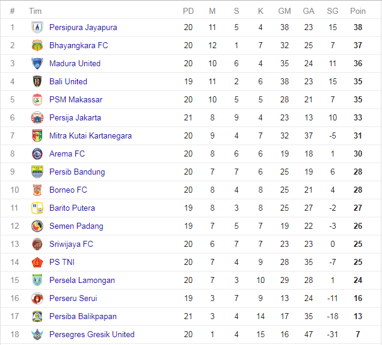Click the Persipura Jayapura club crest
The width and height of the screenshot is (382, 345).
click(37, 27)
